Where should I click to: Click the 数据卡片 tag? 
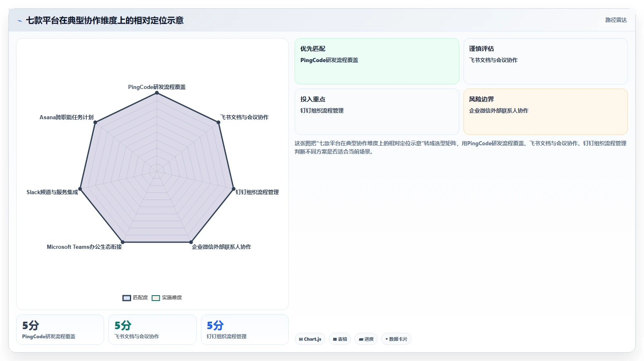tap(396, 339)
